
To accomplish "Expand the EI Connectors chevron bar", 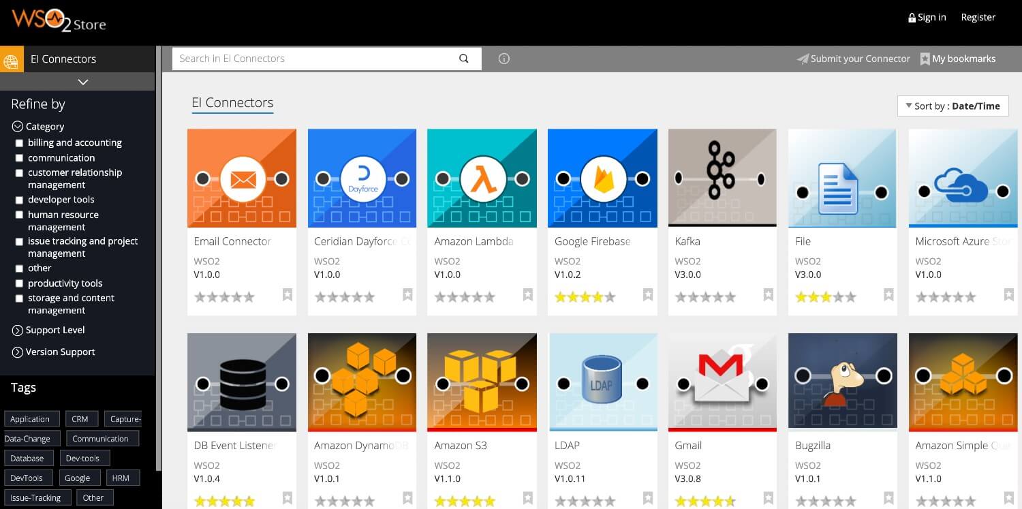I will [x=78, y=82].
